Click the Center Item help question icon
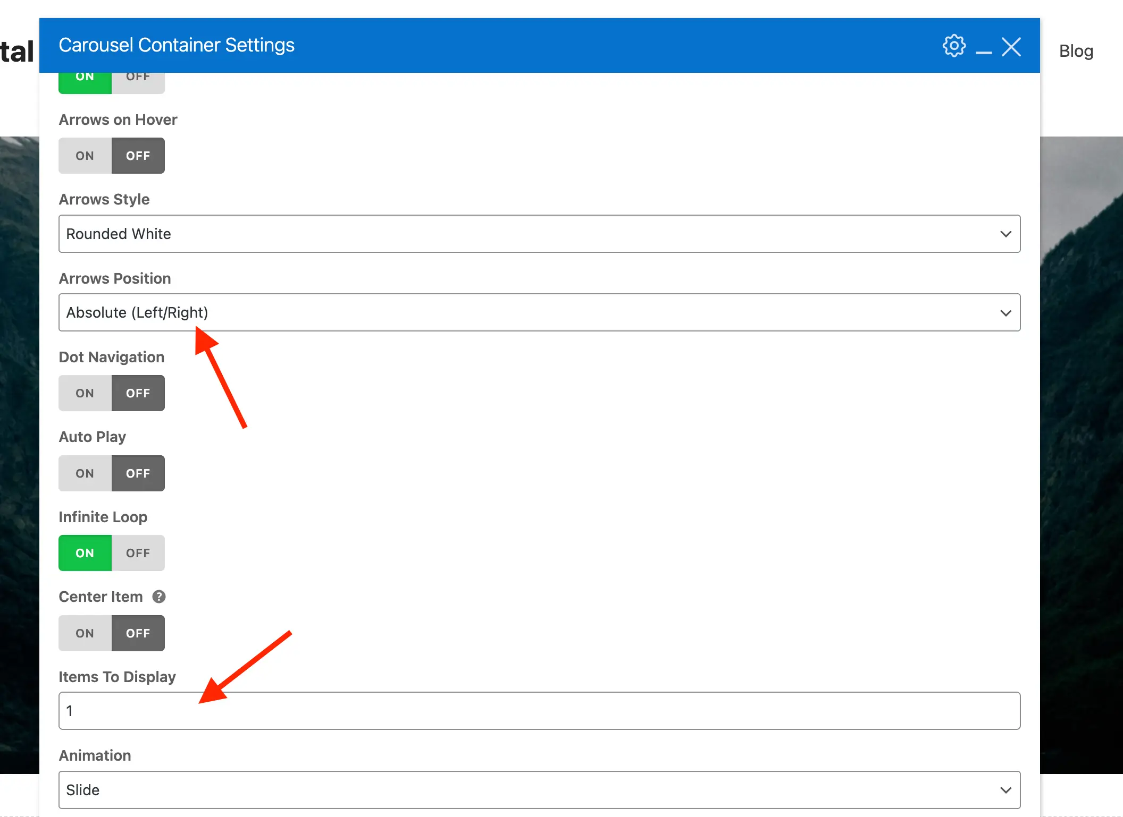Image resolution: width=1123 pixels, height=817 pixels. click(159, 597)
